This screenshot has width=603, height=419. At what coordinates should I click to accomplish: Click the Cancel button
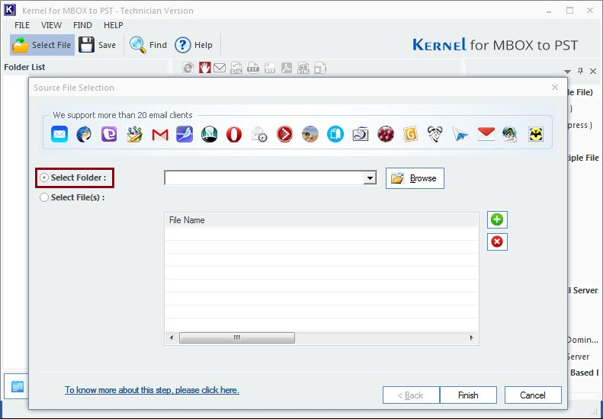point(533,395)
